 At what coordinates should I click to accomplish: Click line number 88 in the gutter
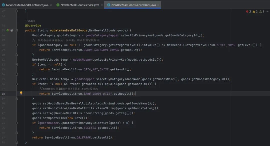pyautogui.click(x=3, y=94)
